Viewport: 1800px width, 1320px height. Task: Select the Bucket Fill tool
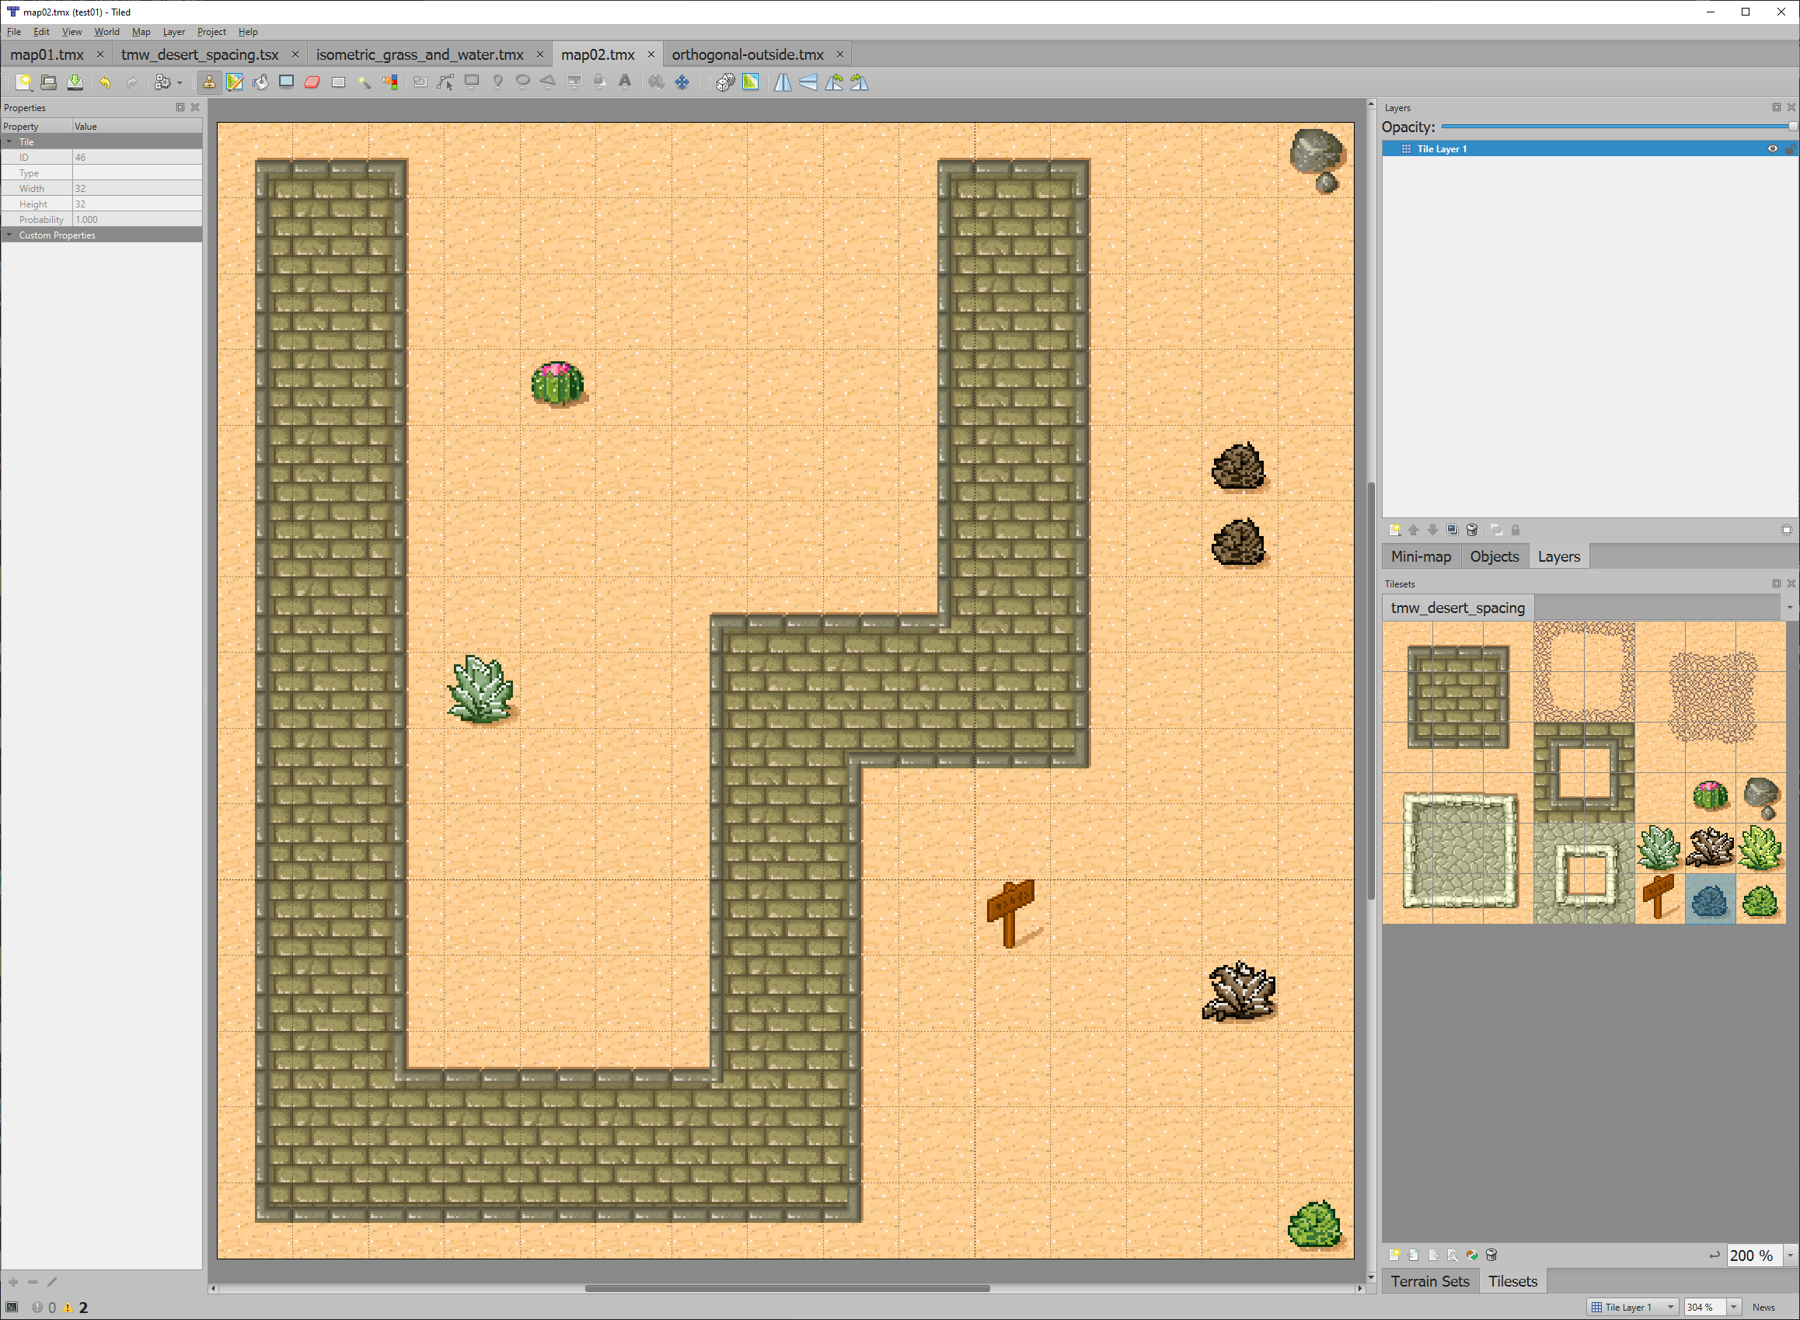click(x=260, y=82)
